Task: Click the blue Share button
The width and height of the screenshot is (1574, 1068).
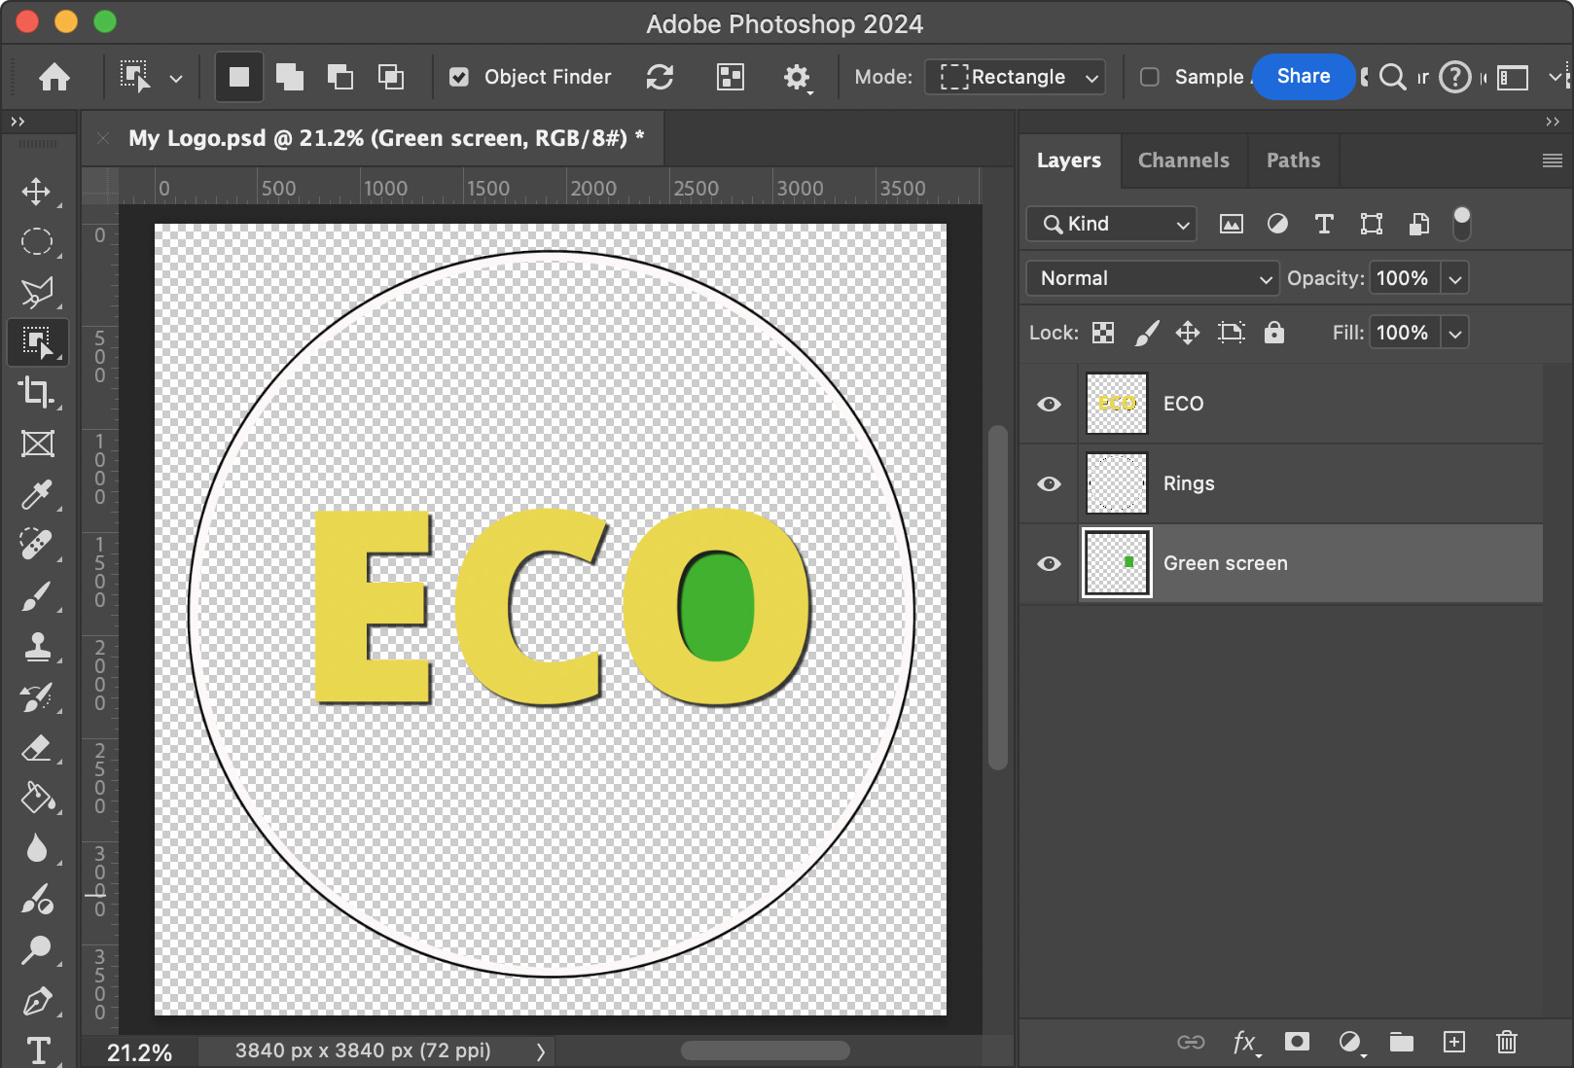Action: (x=1303, y=77)
